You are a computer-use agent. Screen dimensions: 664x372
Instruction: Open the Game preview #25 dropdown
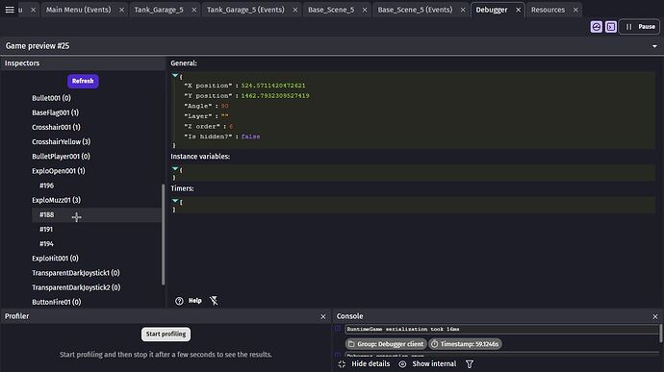(654, 46)
